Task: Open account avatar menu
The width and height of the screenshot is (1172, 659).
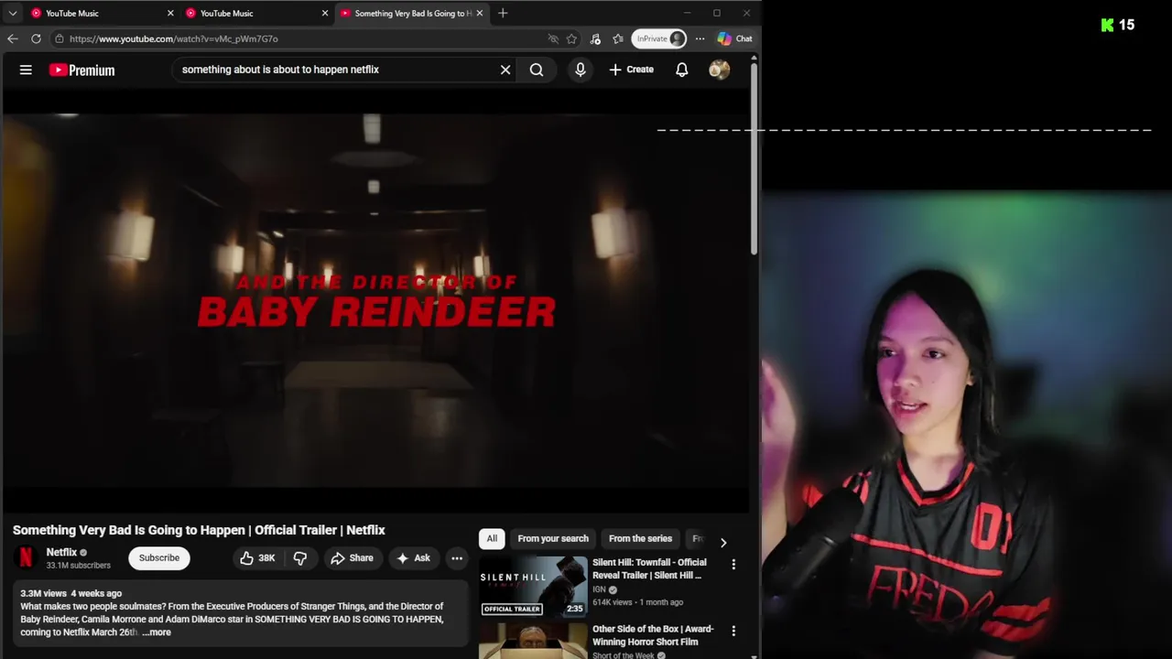Action: pos(720,70)
